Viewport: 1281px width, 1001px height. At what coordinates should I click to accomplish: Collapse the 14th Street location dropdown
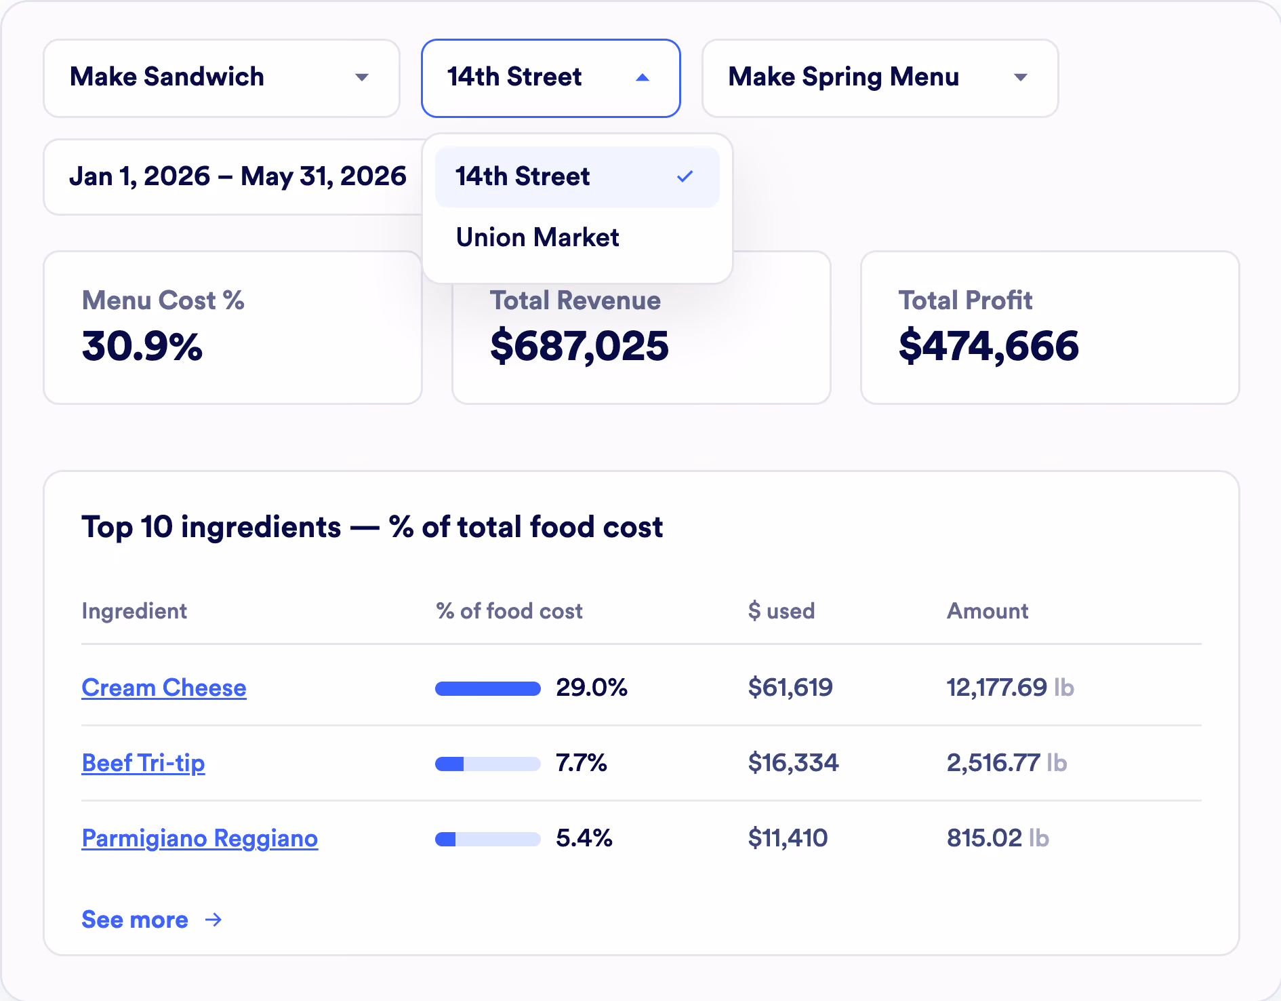(550, 78)
